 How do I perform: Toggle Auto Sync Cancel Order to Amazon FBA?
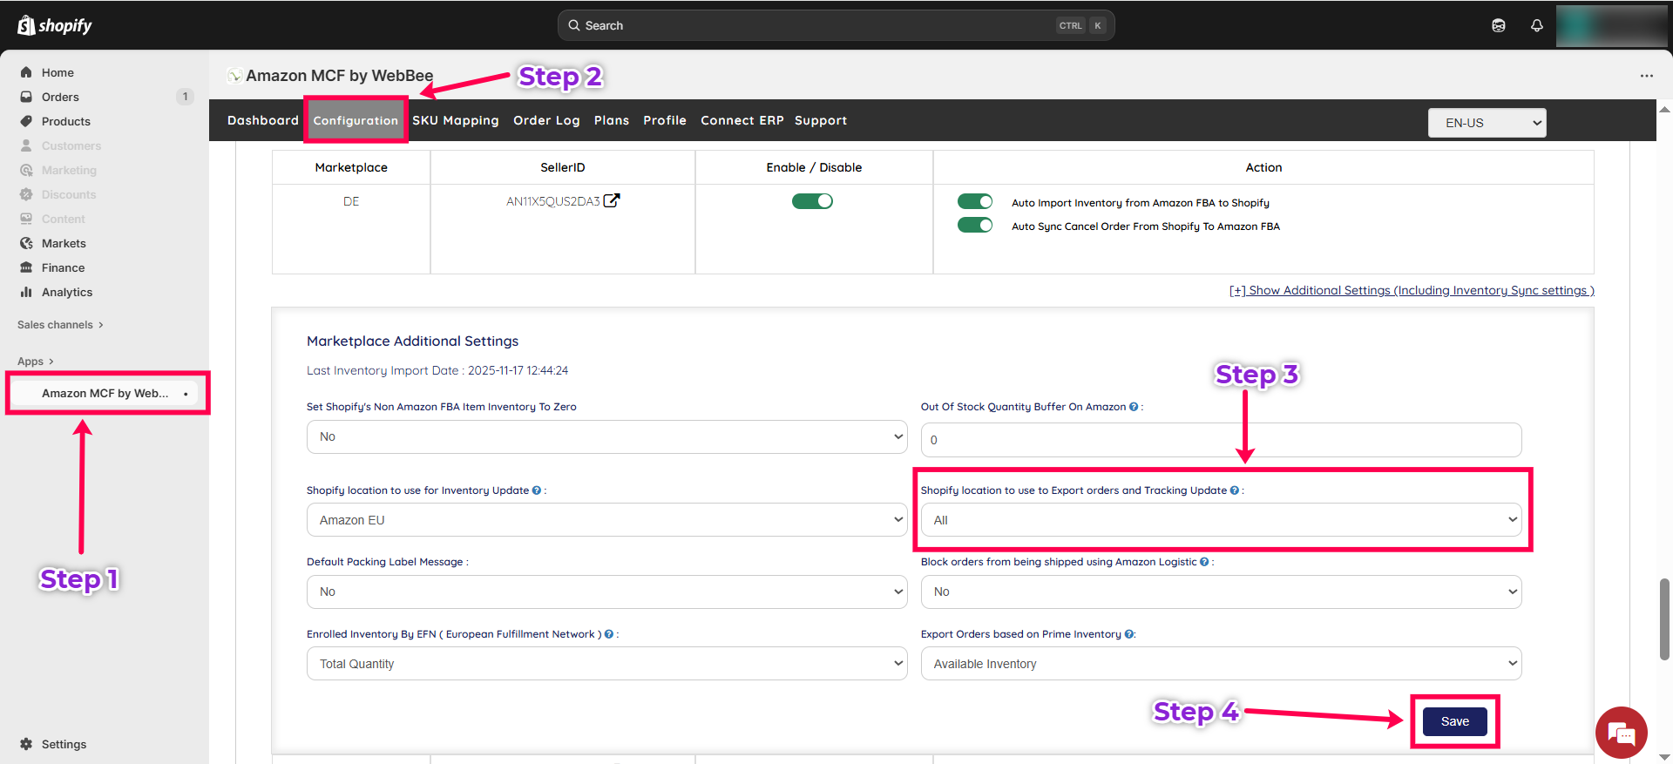click(x=974, y=226)
